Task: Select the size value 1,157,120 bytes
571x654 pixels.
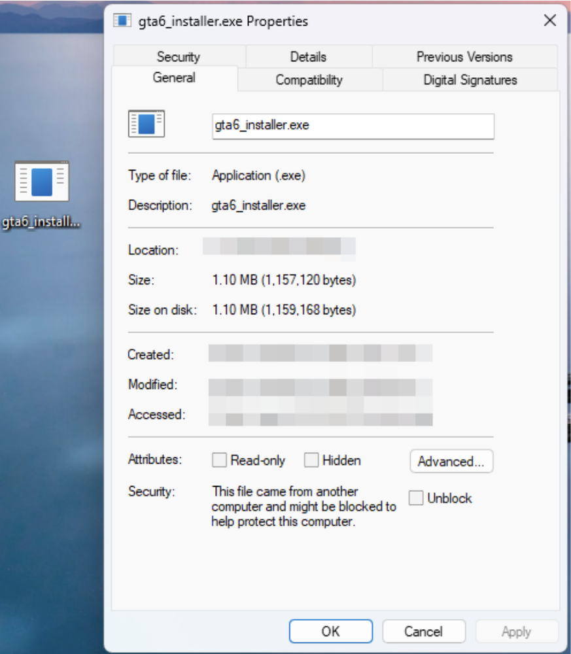Action: click(284, 279)
